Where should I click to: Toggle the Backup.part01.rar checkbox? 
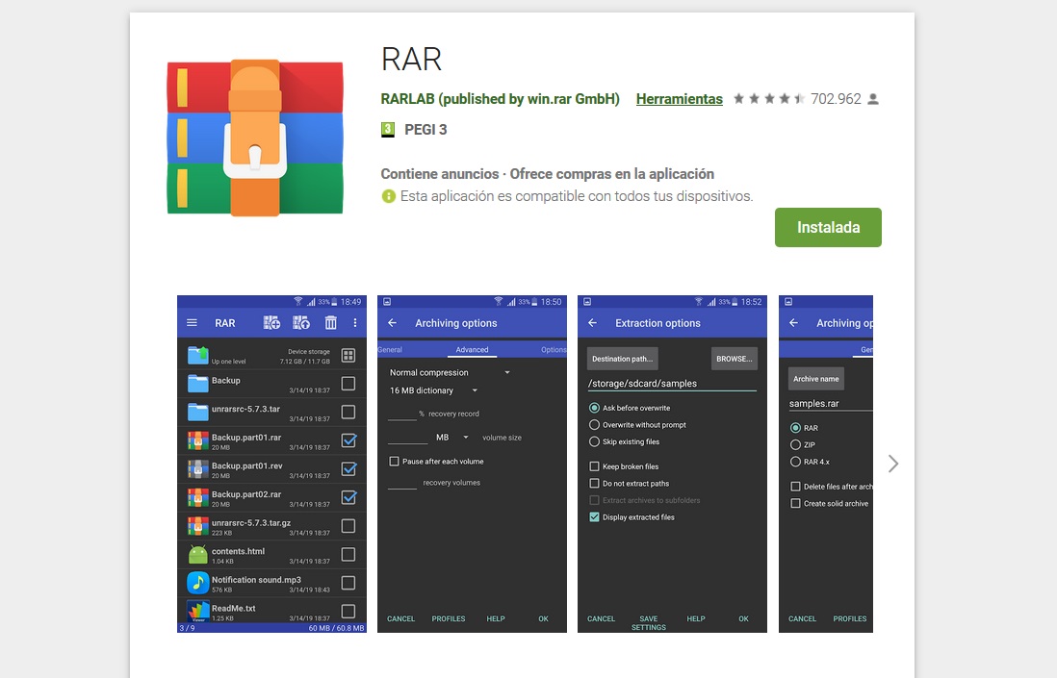[x=348, y=441]
